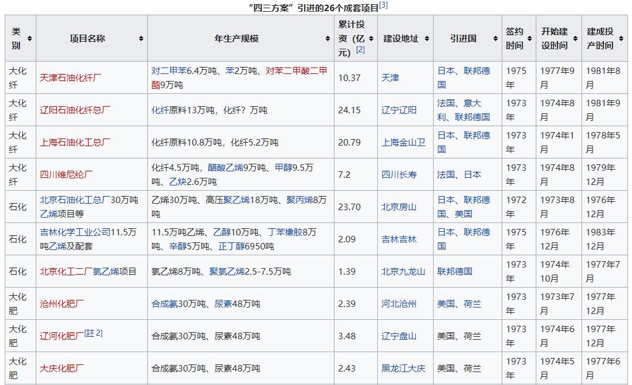Open 四川维尼纶厂 link
This screenshot has height=385, width=632.
[x=66, y=174]
